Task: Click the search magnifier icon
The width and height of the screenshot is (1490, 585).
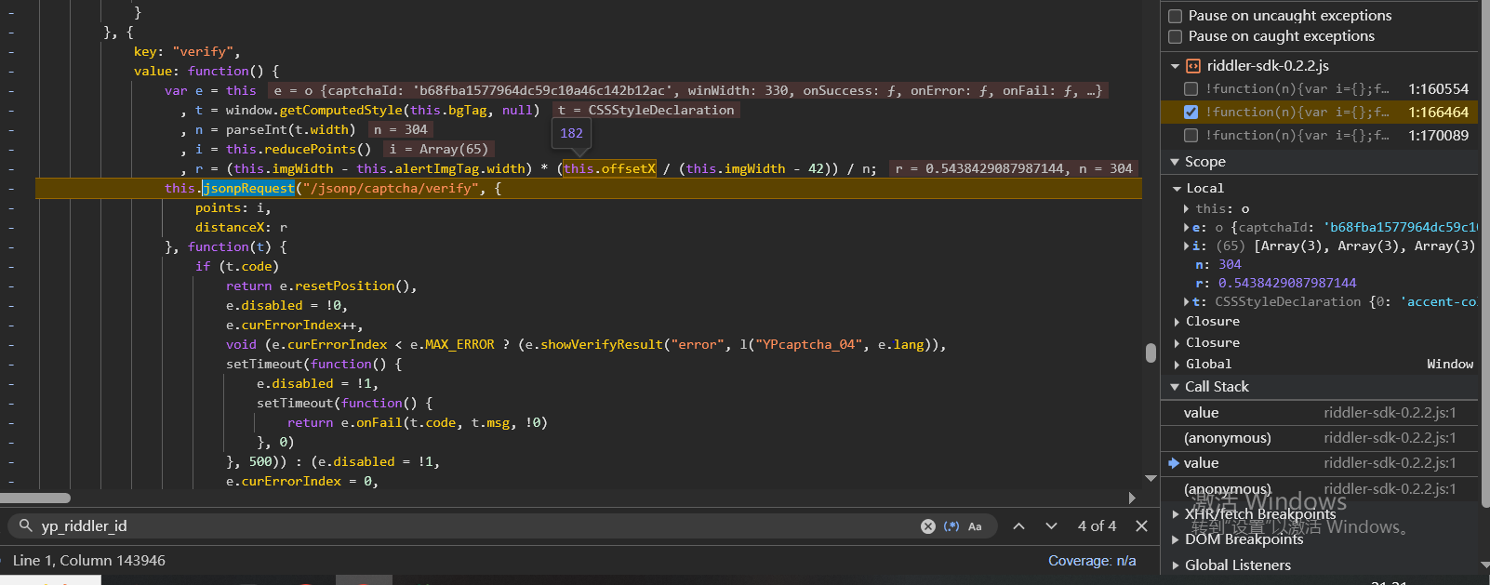Action: point(26,526)
